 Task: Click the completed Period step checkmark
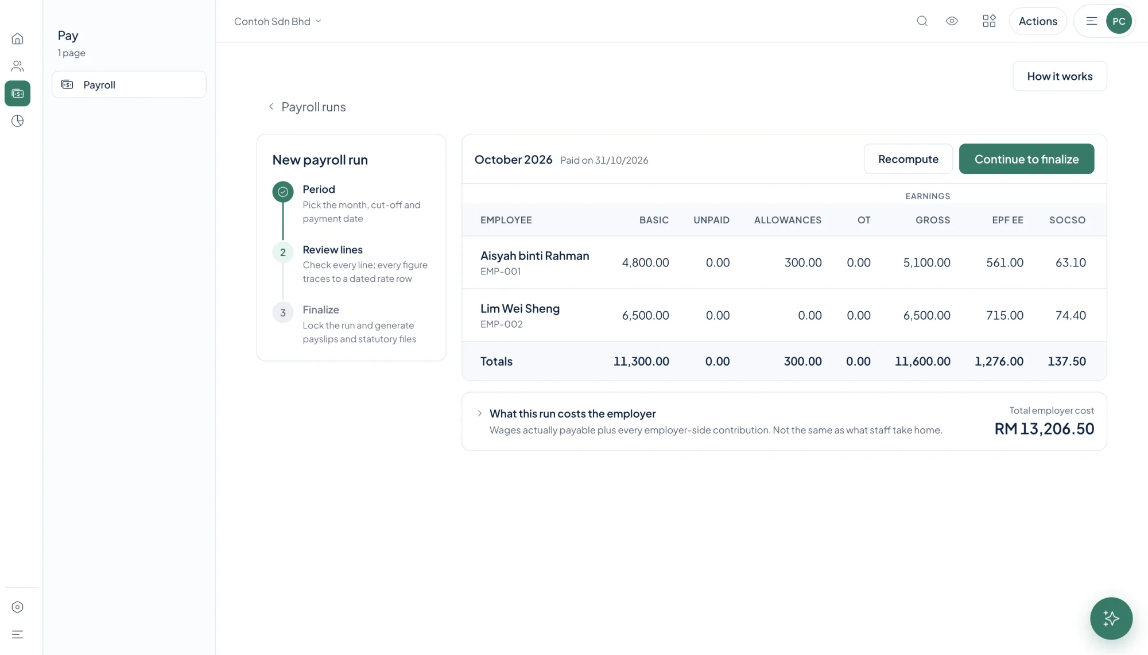pos(283,192)
